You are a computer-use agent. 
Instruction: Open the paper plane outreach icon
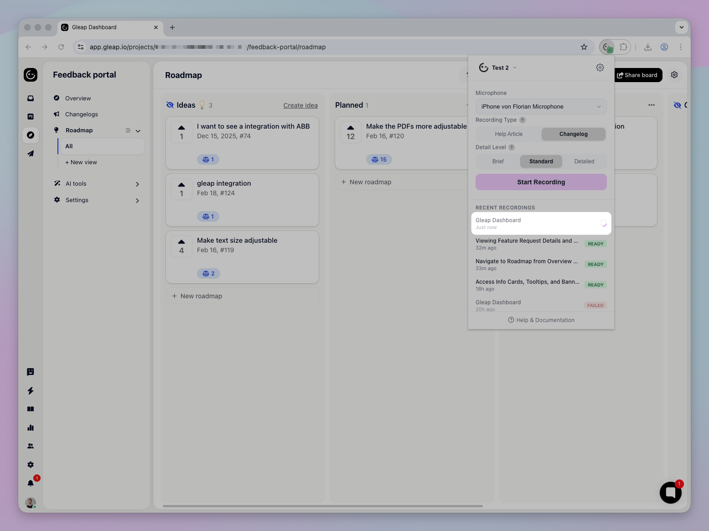pos(31,154)
